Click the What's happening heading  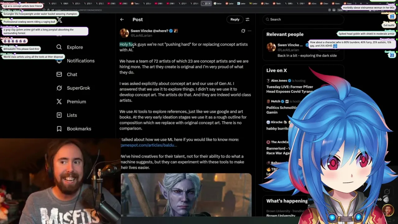tap(287, 201)
